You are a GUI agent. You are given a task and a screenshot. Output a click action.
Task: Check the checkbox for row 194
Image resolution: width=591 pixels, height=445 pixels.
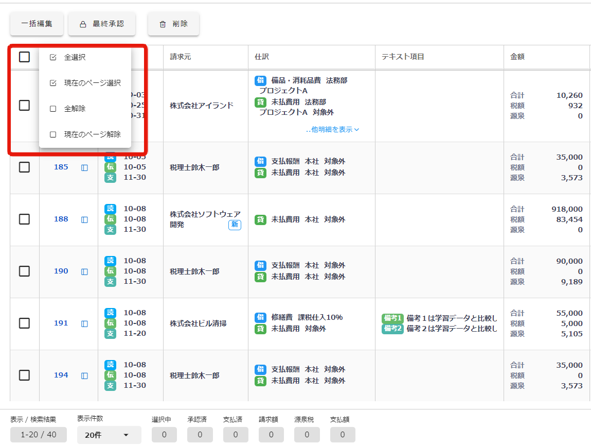coord(25,375)
